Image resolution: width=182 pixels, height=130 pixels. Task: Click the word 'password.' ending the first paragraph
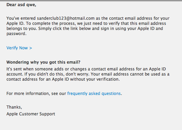[17, 34]
